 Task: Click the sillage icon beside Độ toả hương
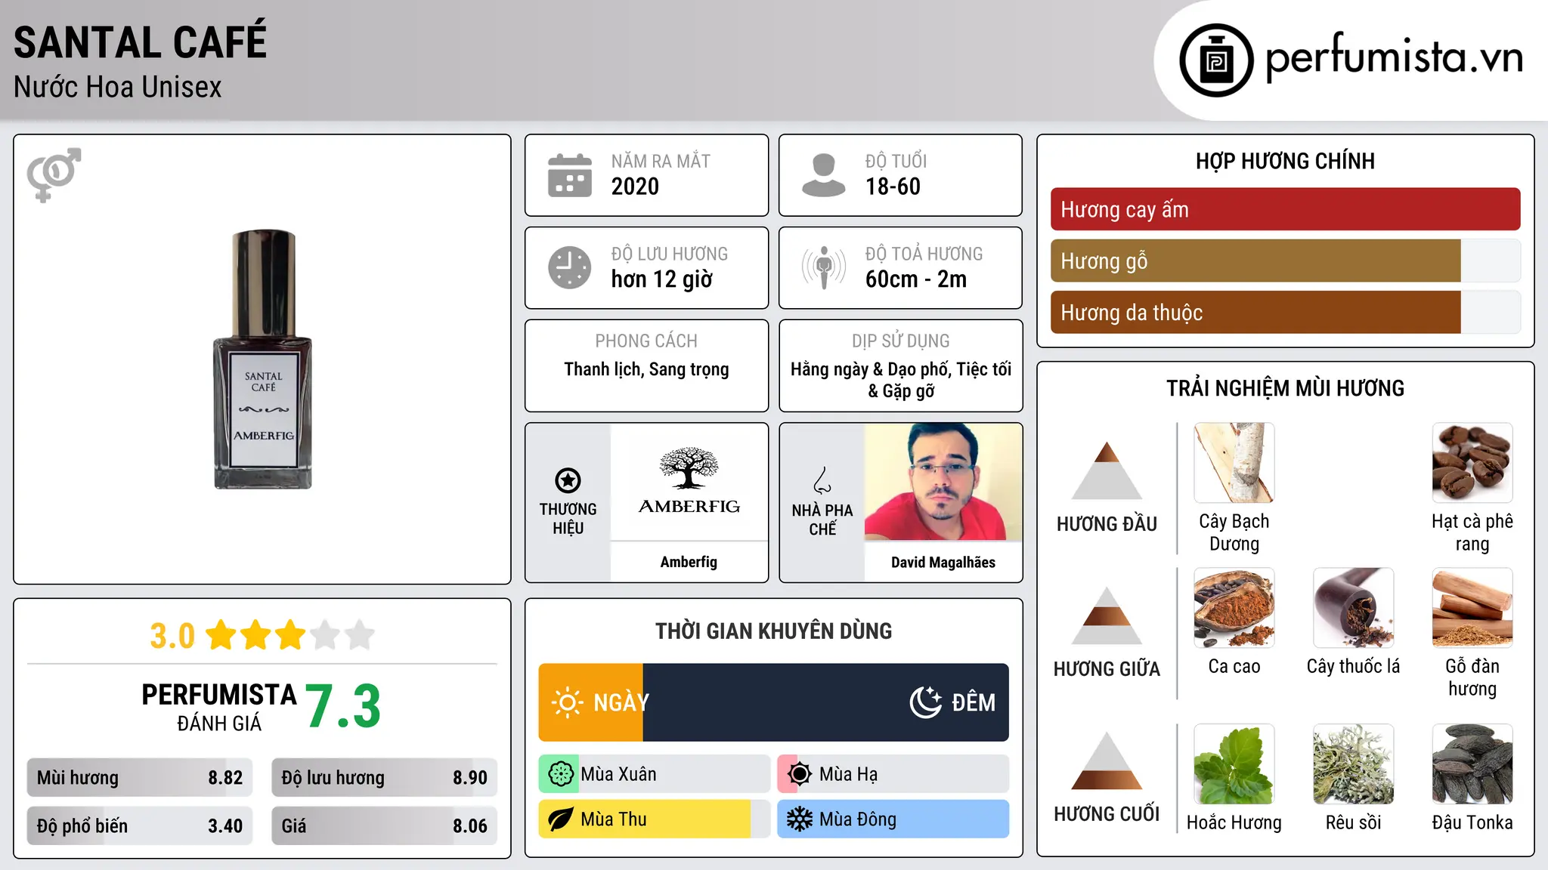[824, 267]
